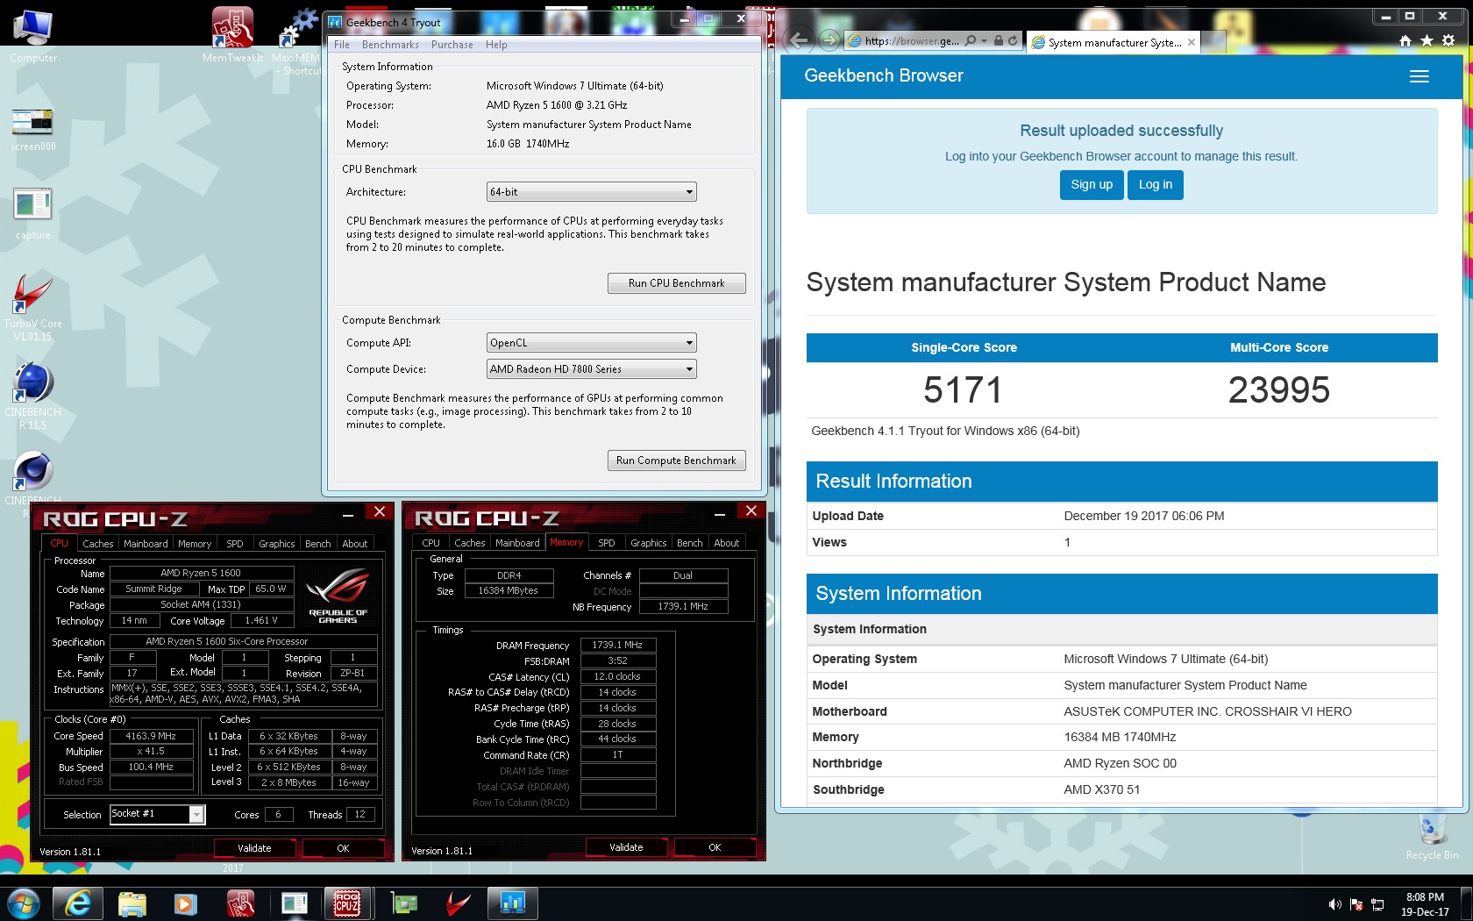This screenshot has height=921, width=1473.
Task: Click the green graphics card taskbar icon
Action: tap(404, 903)
